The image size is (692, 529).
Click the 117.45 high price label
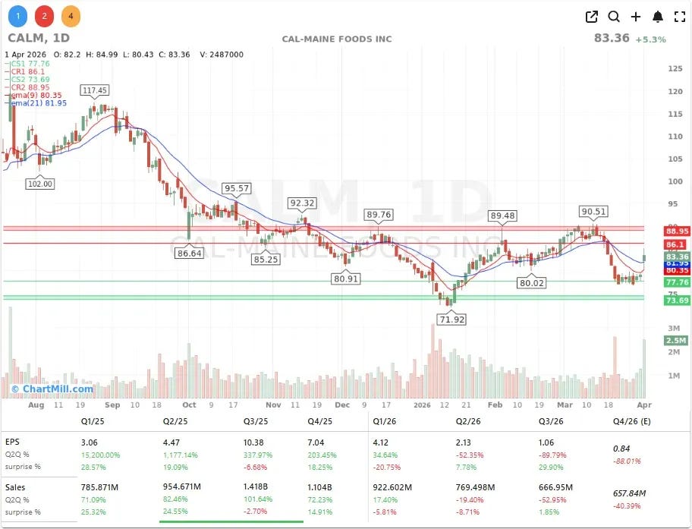point(95,90)
